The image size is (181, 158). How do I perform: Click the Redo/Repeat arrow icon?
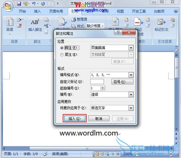coord(43,4)
